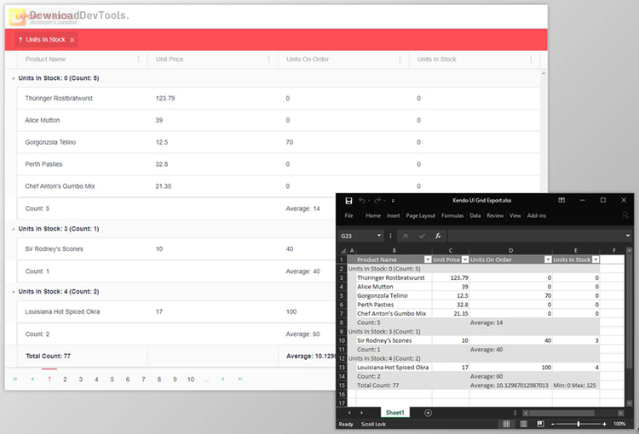Switch to Normal view in Excel status bar
This screenshot has width=639, height=434.
[x=507, y=425]
